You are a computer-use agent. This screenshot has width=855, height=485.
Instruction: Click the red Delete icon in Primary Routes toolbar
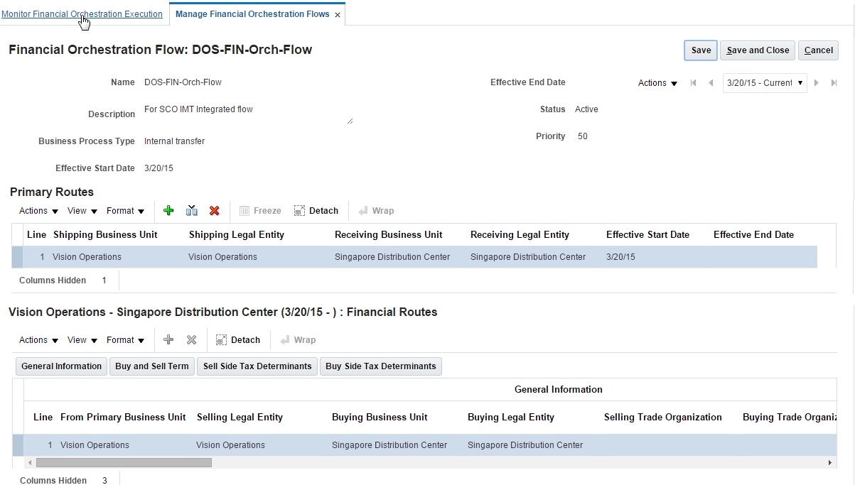215,210
